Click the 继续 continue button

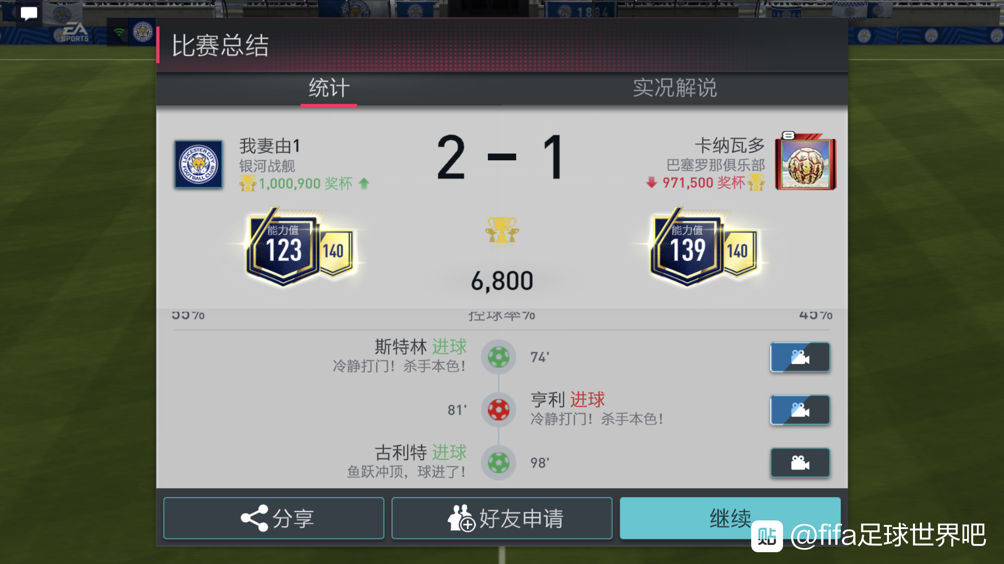coord(730,518)
